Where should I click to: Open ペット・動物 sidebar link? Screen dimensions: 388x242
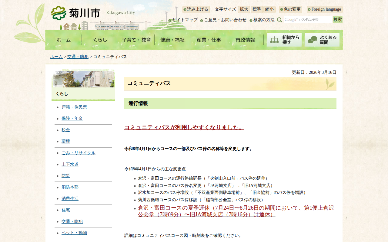pyautogui.click(x=74, y=233)
